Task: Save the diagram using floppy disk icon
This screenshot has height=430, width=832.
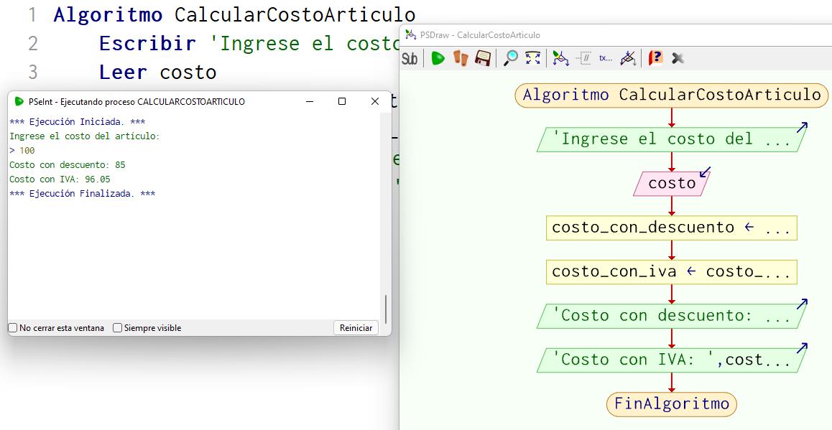Action: [483, 59]
